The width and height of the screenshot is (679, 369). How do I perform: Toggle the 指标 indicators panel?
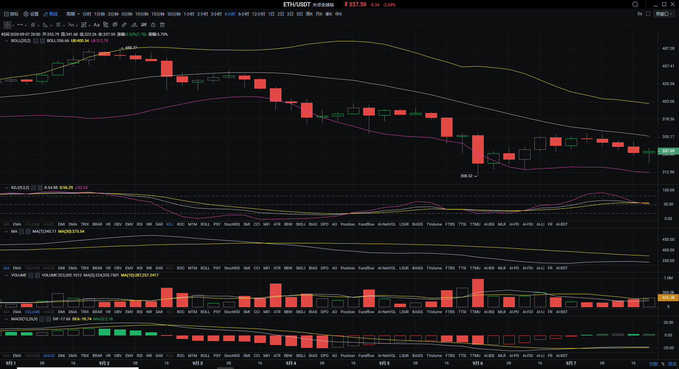(11, 14)
